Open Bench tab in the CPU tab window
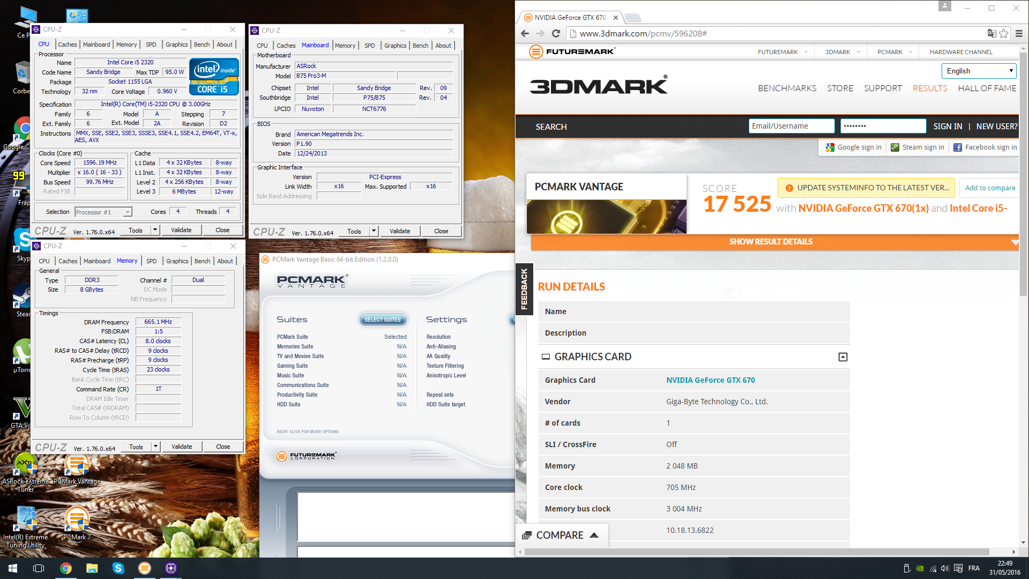1029x579 pixels. pos(202,44)
